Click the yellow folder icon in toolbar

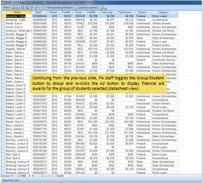click(101, 7)
